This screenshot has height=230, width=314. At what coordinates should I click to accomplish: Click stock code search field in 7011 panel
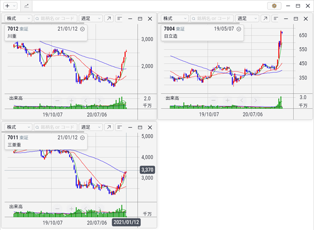(x=56, y=127)
